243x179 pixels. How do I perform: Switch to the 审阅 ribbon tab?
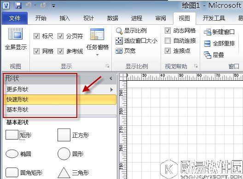(161, 18)
